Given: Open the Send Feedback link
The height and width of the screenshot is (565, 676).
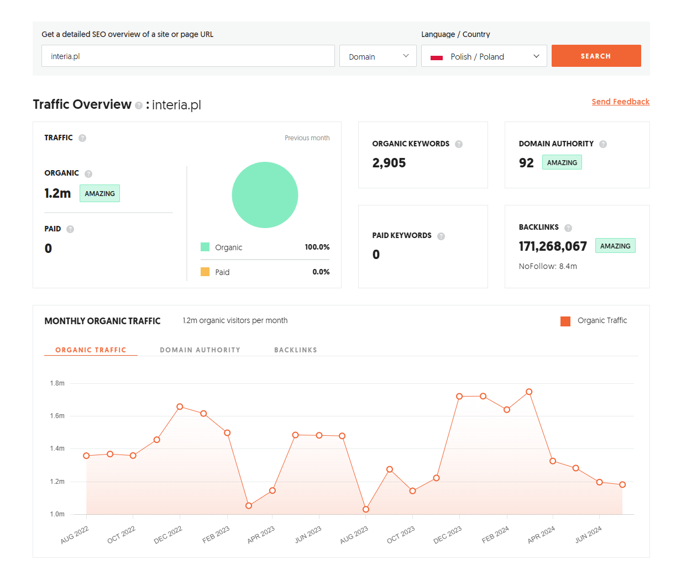Looking at the screenshot, I should [621, 102].
